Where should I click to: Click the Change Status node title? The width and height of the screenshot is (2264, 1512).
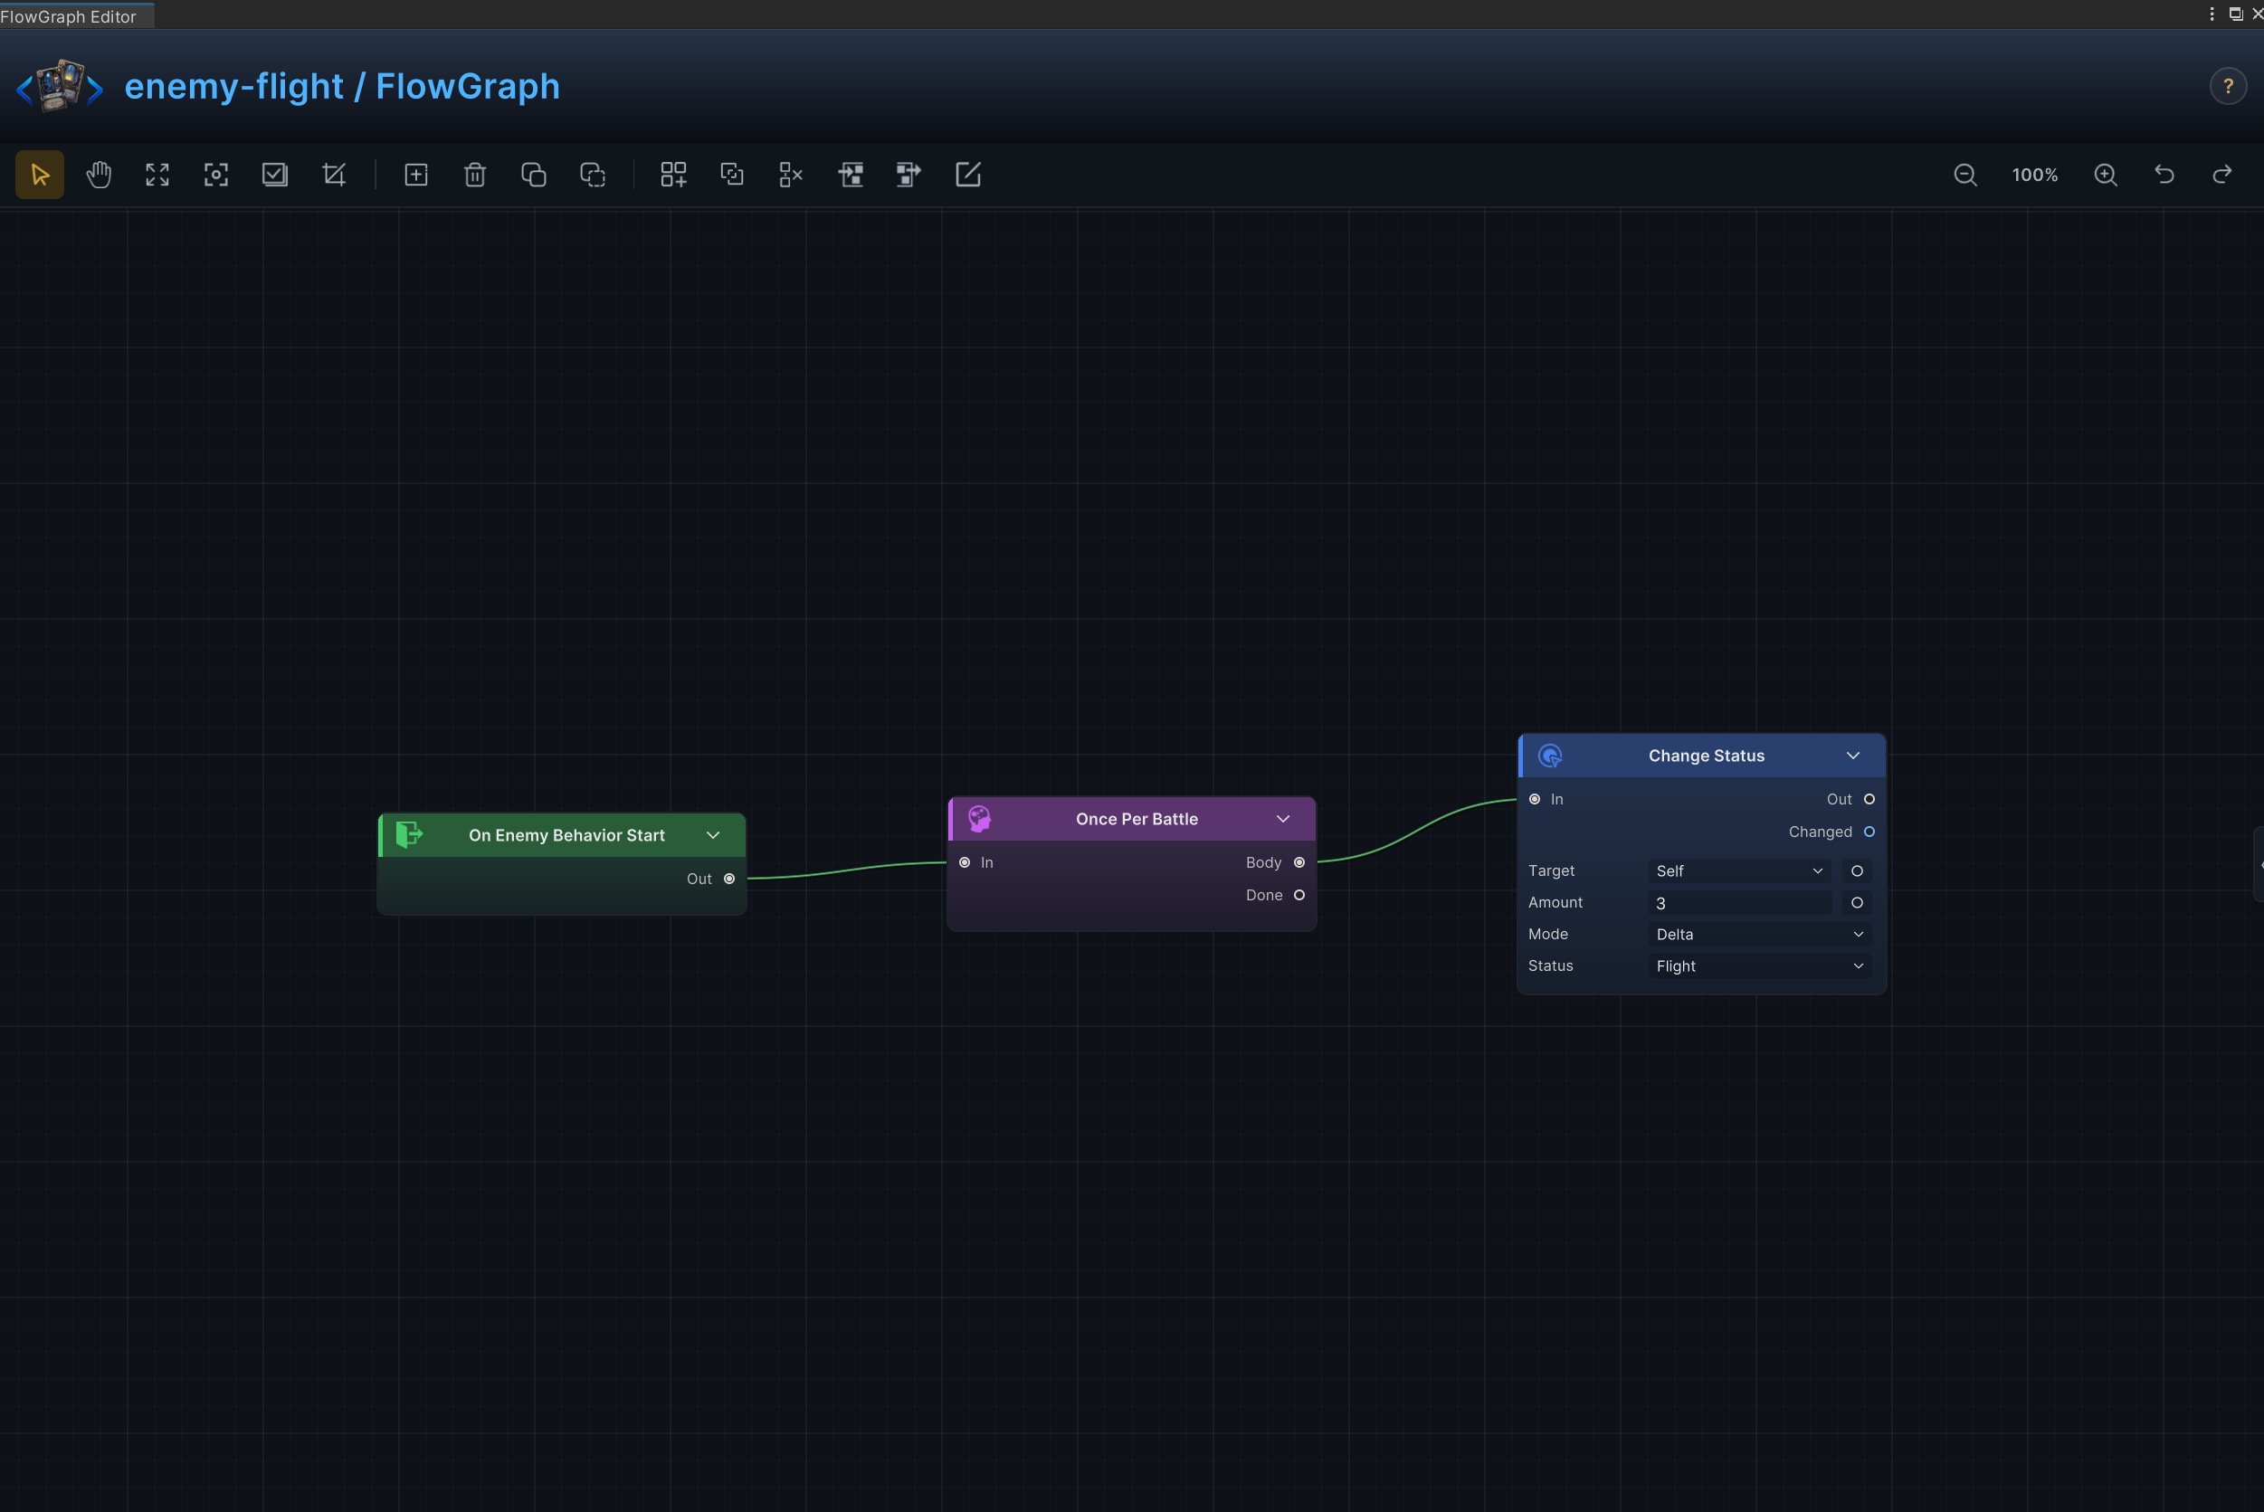1707,756
